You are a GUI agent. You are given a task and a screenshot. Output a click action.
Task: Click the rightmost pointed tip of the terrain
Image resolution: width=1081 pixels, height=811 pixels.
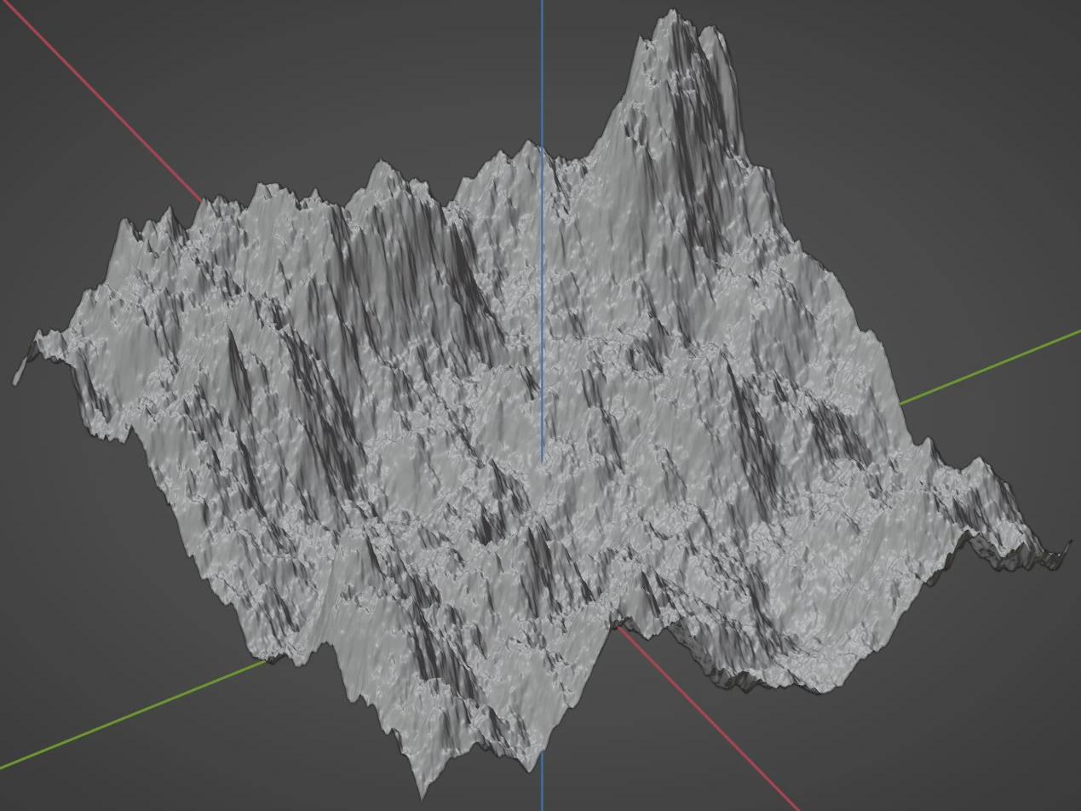pyautogui.click(x=1068, y=544)
